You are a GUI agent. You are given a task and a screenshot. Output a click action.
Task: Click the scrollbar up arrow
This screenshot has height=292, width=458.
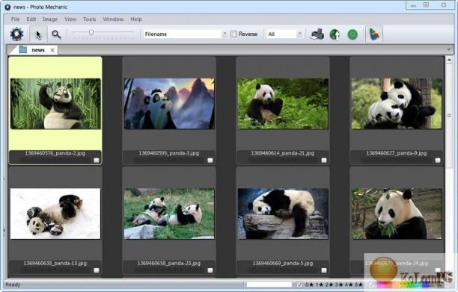click(x=449, y=60)
